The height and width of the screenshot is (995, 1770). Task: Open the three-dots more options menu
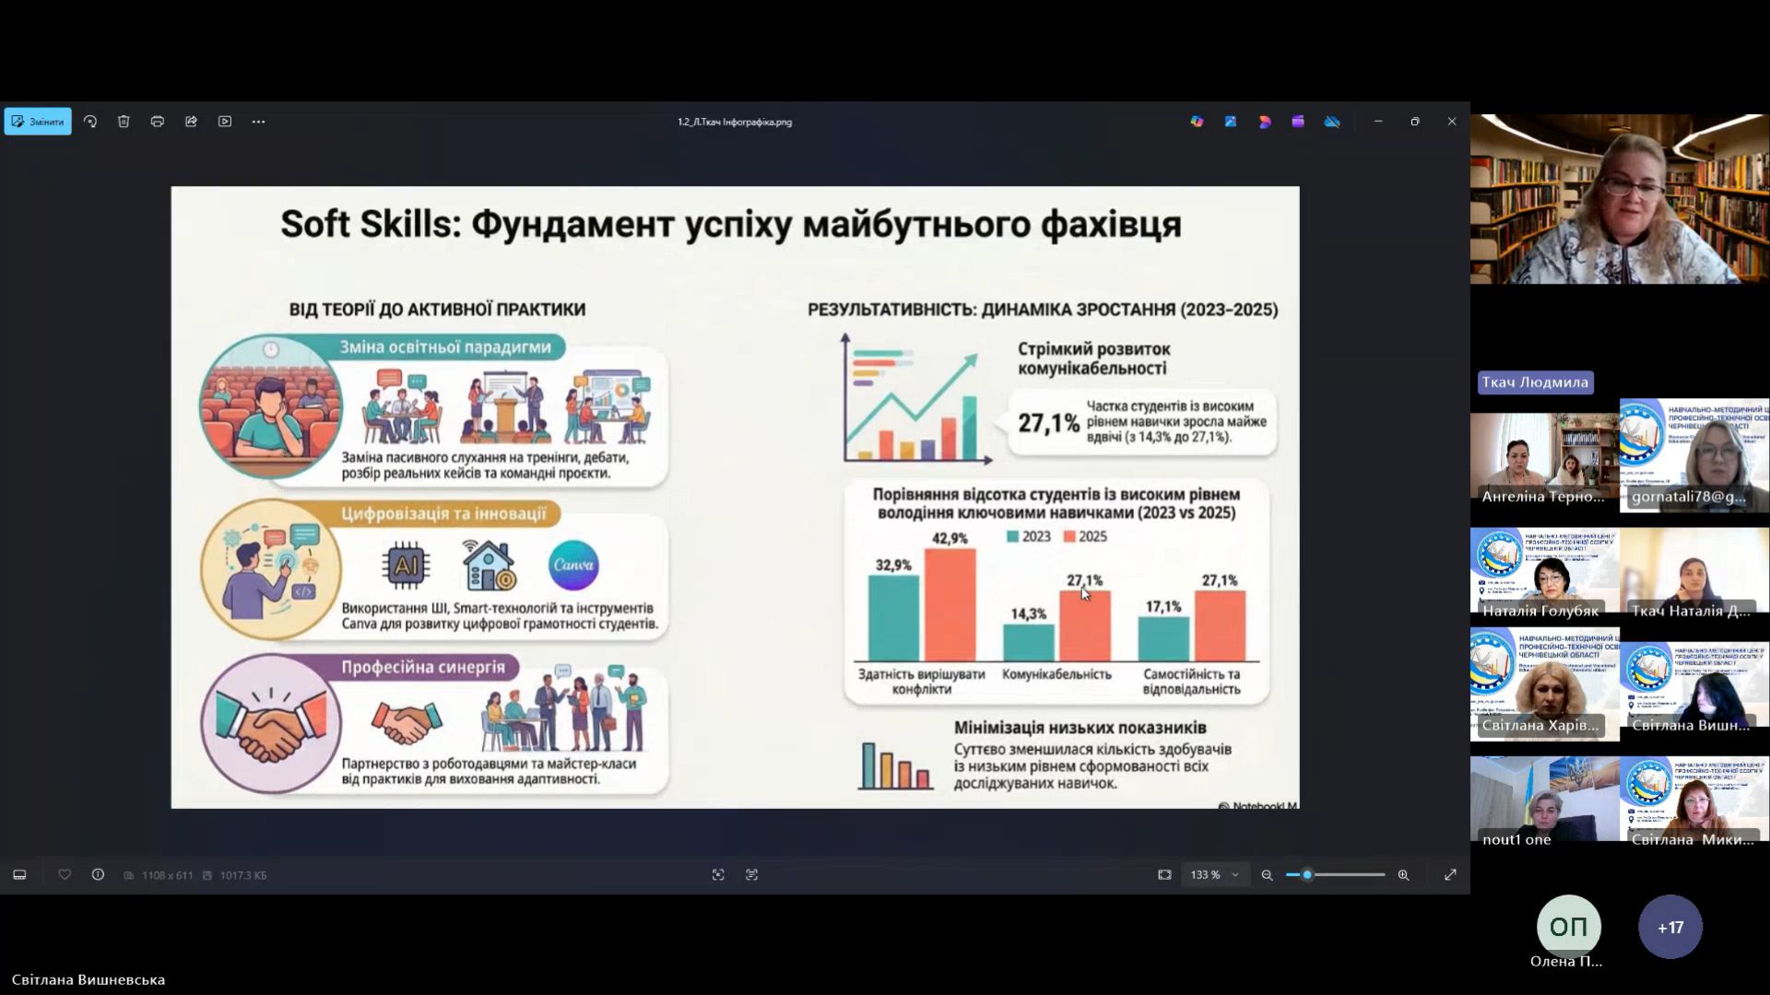tap(258, 122)
